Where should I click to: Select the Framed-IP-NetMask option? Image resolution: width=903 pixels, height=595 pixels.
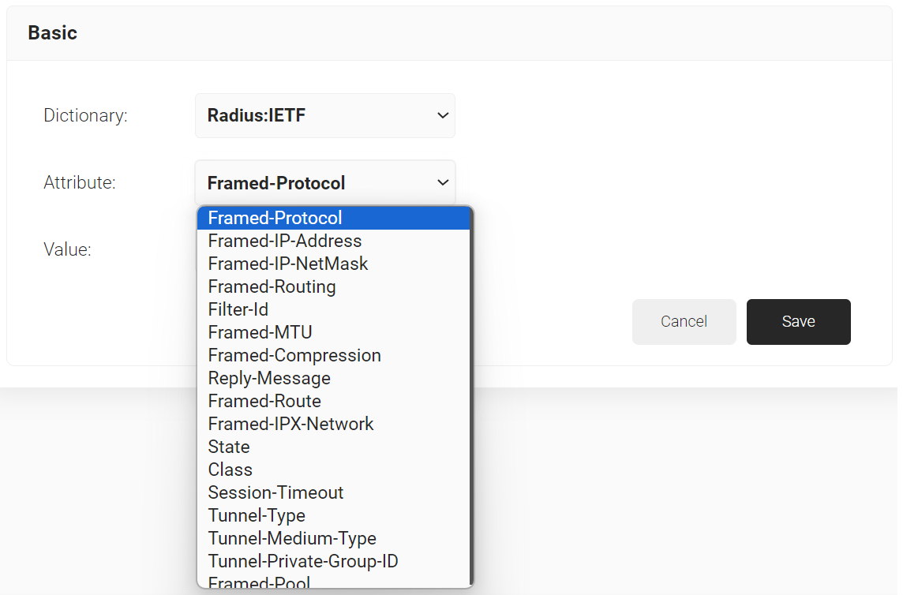click(x=333, y=264)
